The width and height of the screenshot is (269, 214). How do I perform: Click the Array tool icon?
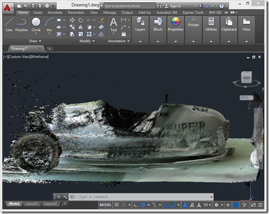point(89,34)
